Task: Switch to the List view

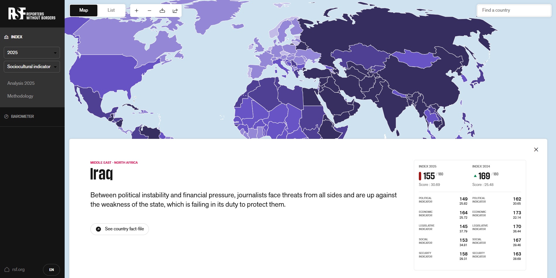Action: click(x=111, y=10)
